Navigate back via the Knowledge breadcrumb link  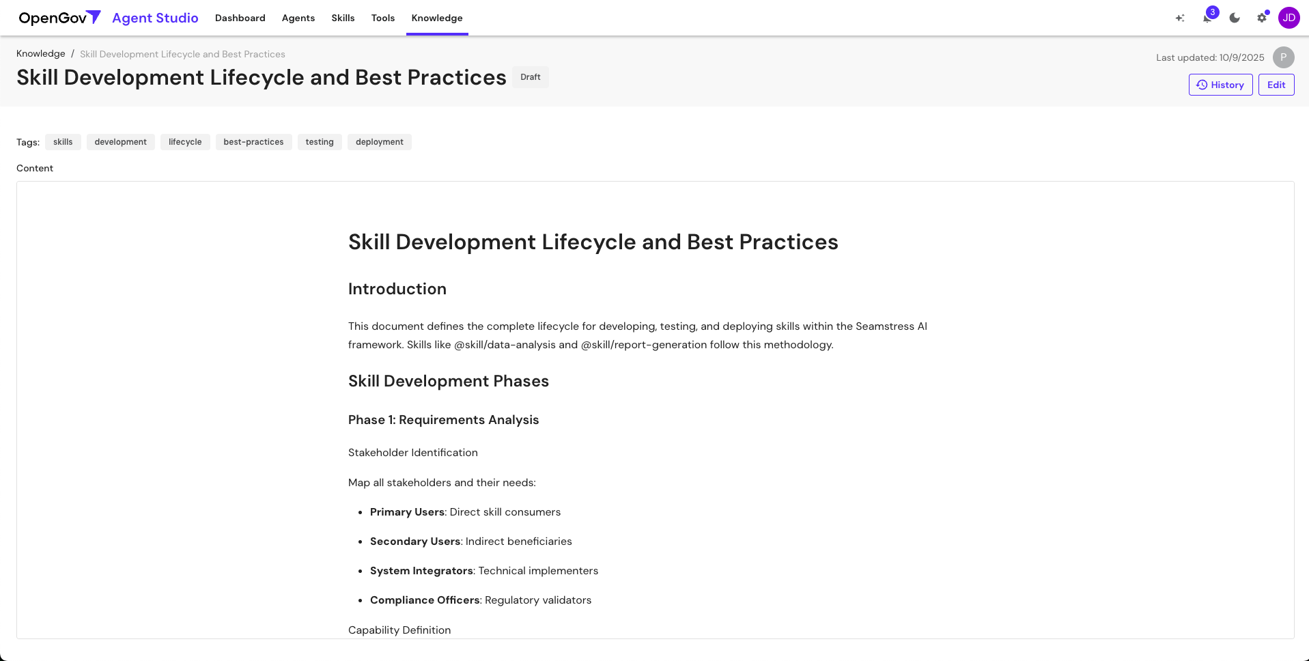(x=40, y=53)
